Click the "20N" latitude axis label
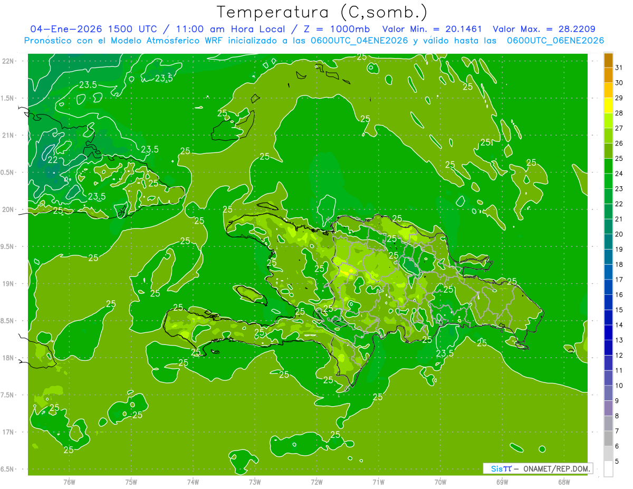The height and width of the screenshot is (489, 633). [x=8, y=209]
